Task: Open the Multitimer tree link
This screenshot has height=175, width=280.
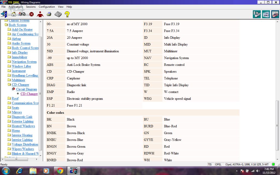Action: point(18,80)
